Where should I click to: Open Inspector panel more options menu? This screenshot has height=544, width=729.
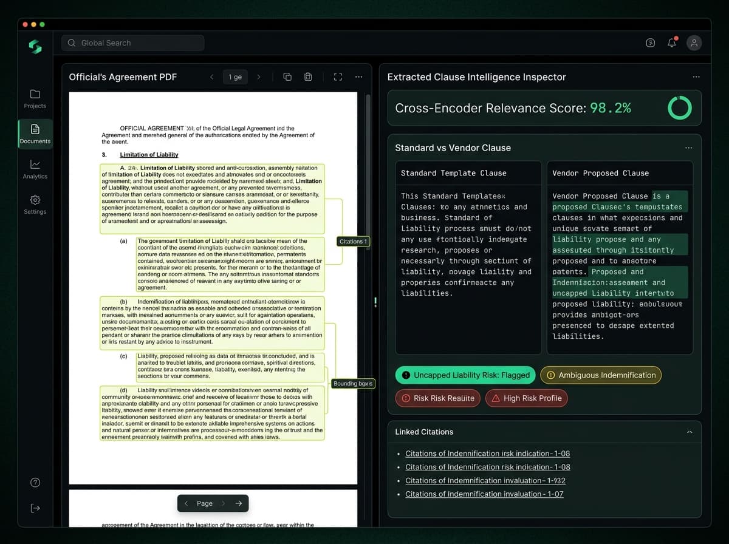pos(696,77)
